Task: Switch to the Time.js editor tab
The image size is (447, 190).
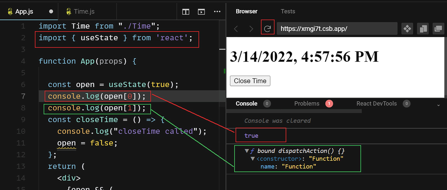Action: [x=84, y=11]
